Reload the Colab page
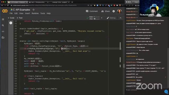 click(x=8, y=5)
